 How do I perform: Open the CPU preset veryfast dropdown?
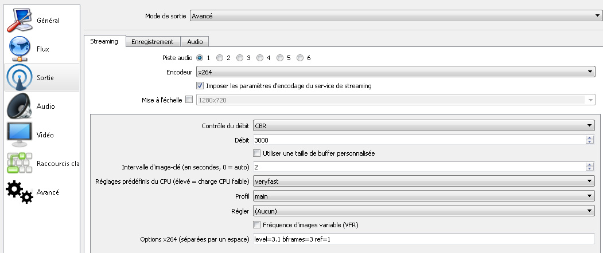click(x=424, y=181)
